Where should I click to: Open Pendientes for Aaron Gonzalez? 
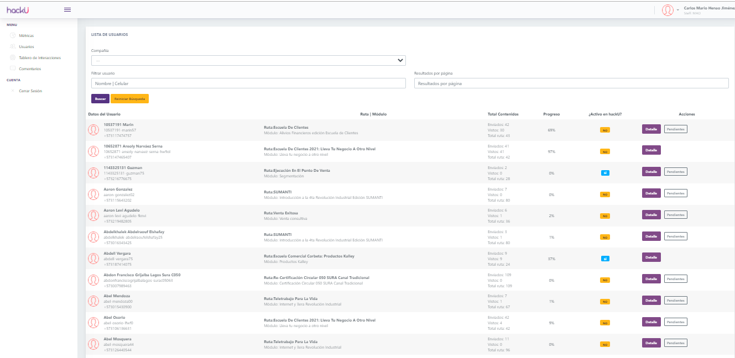click(676, 193)
